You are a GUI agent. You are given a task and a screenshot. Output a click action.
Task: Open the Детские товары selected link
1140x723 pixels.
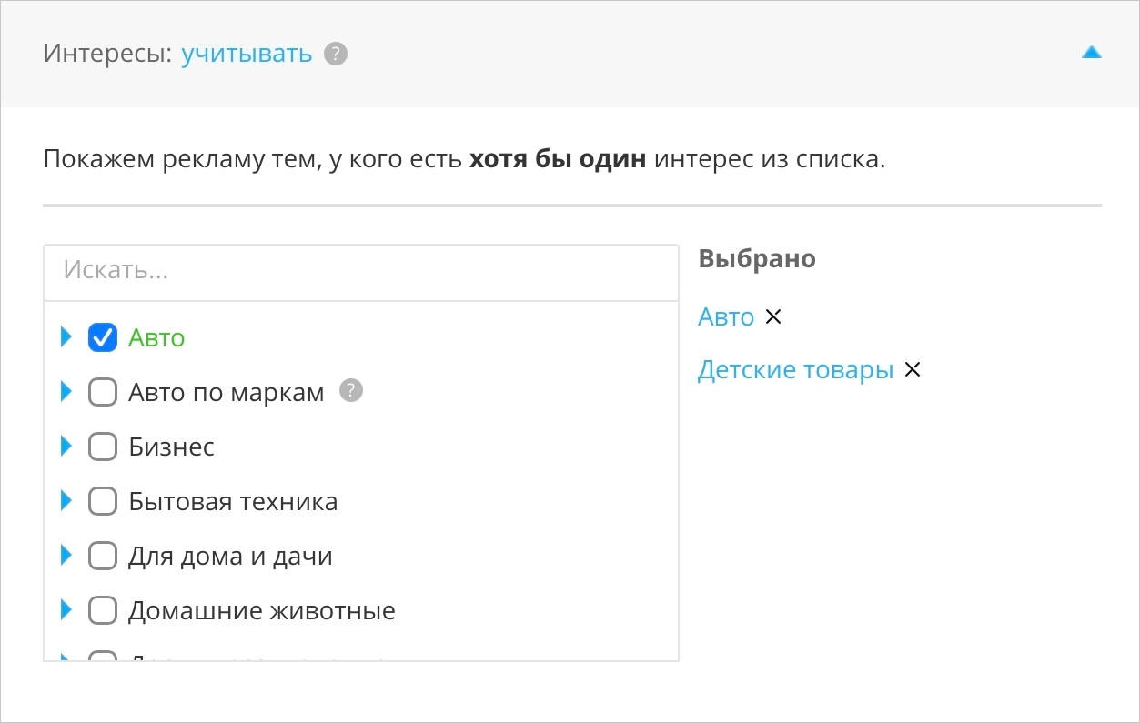[x=795, y=370]
